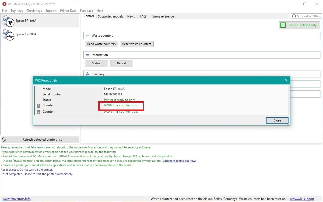
Task: Click the first '0.00% This counter is ok.' value
Action: pos(121,105)
